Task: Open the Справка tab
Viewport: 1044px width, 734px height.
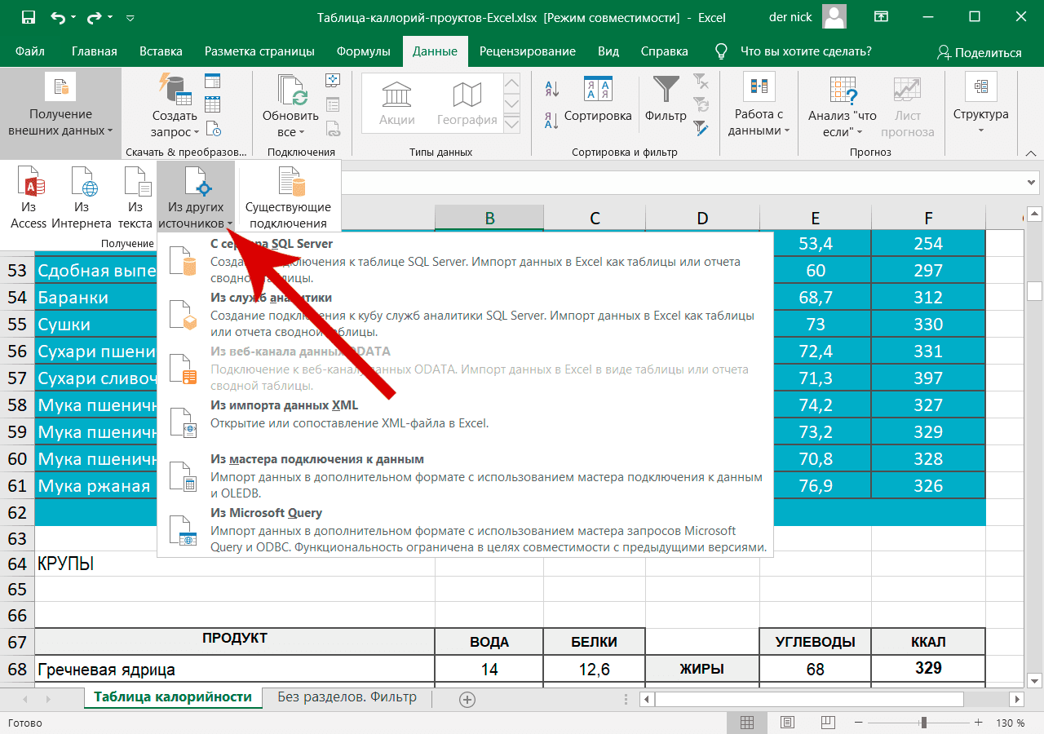Action: point(665,51)
